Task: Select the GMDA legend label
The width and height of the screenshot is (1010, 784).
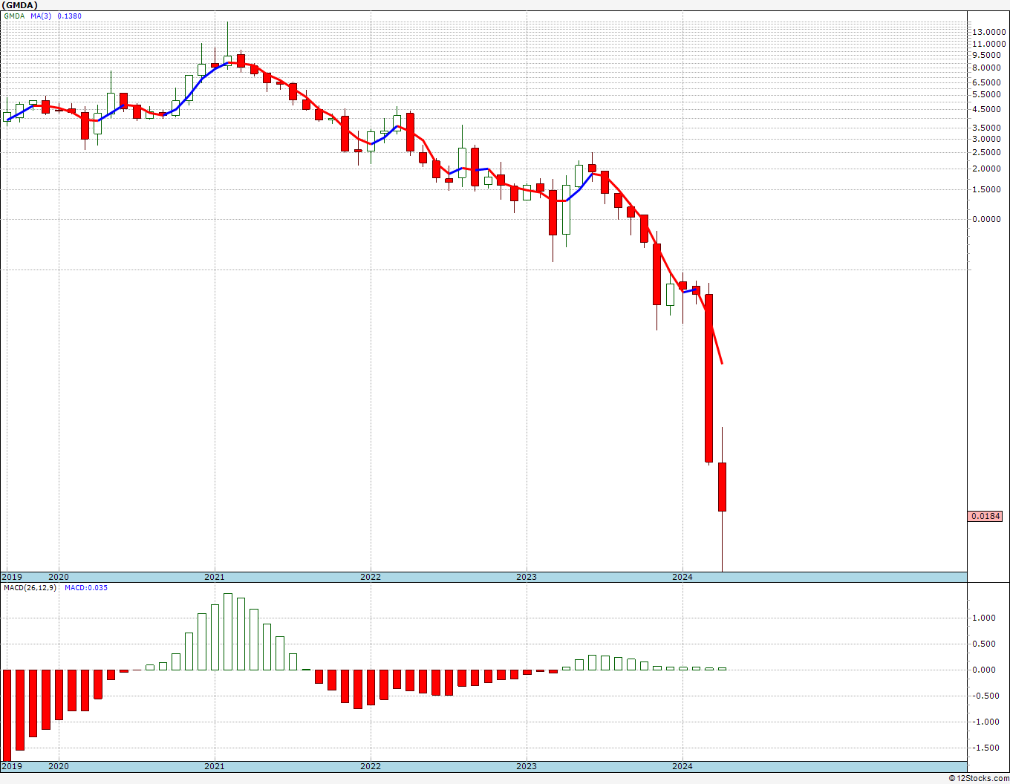Action: tap(14, 16)
